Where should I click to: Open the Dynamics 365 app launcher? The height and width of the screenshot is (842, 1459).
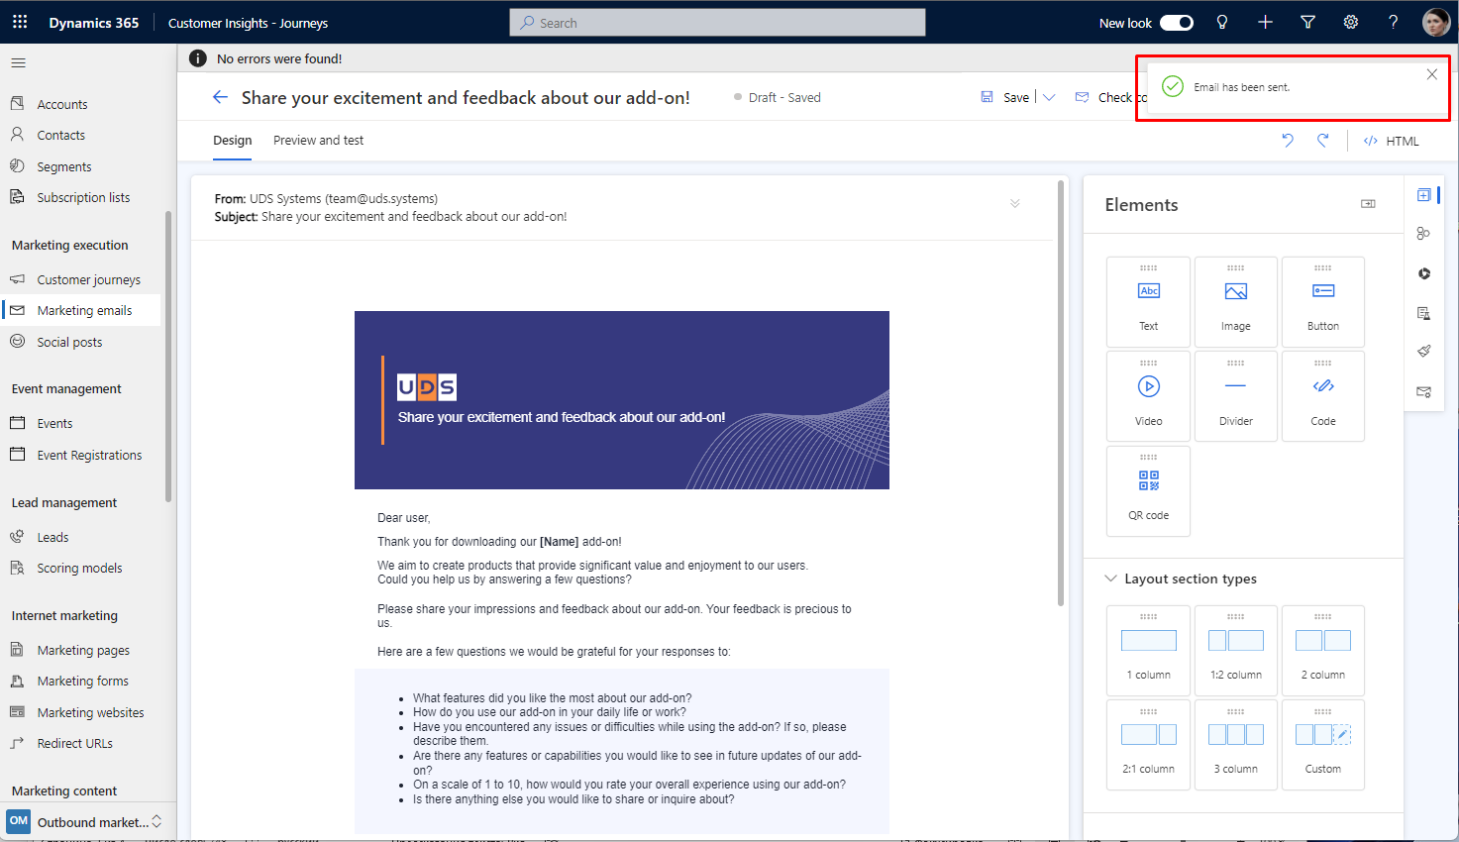[x=20, y=22]
